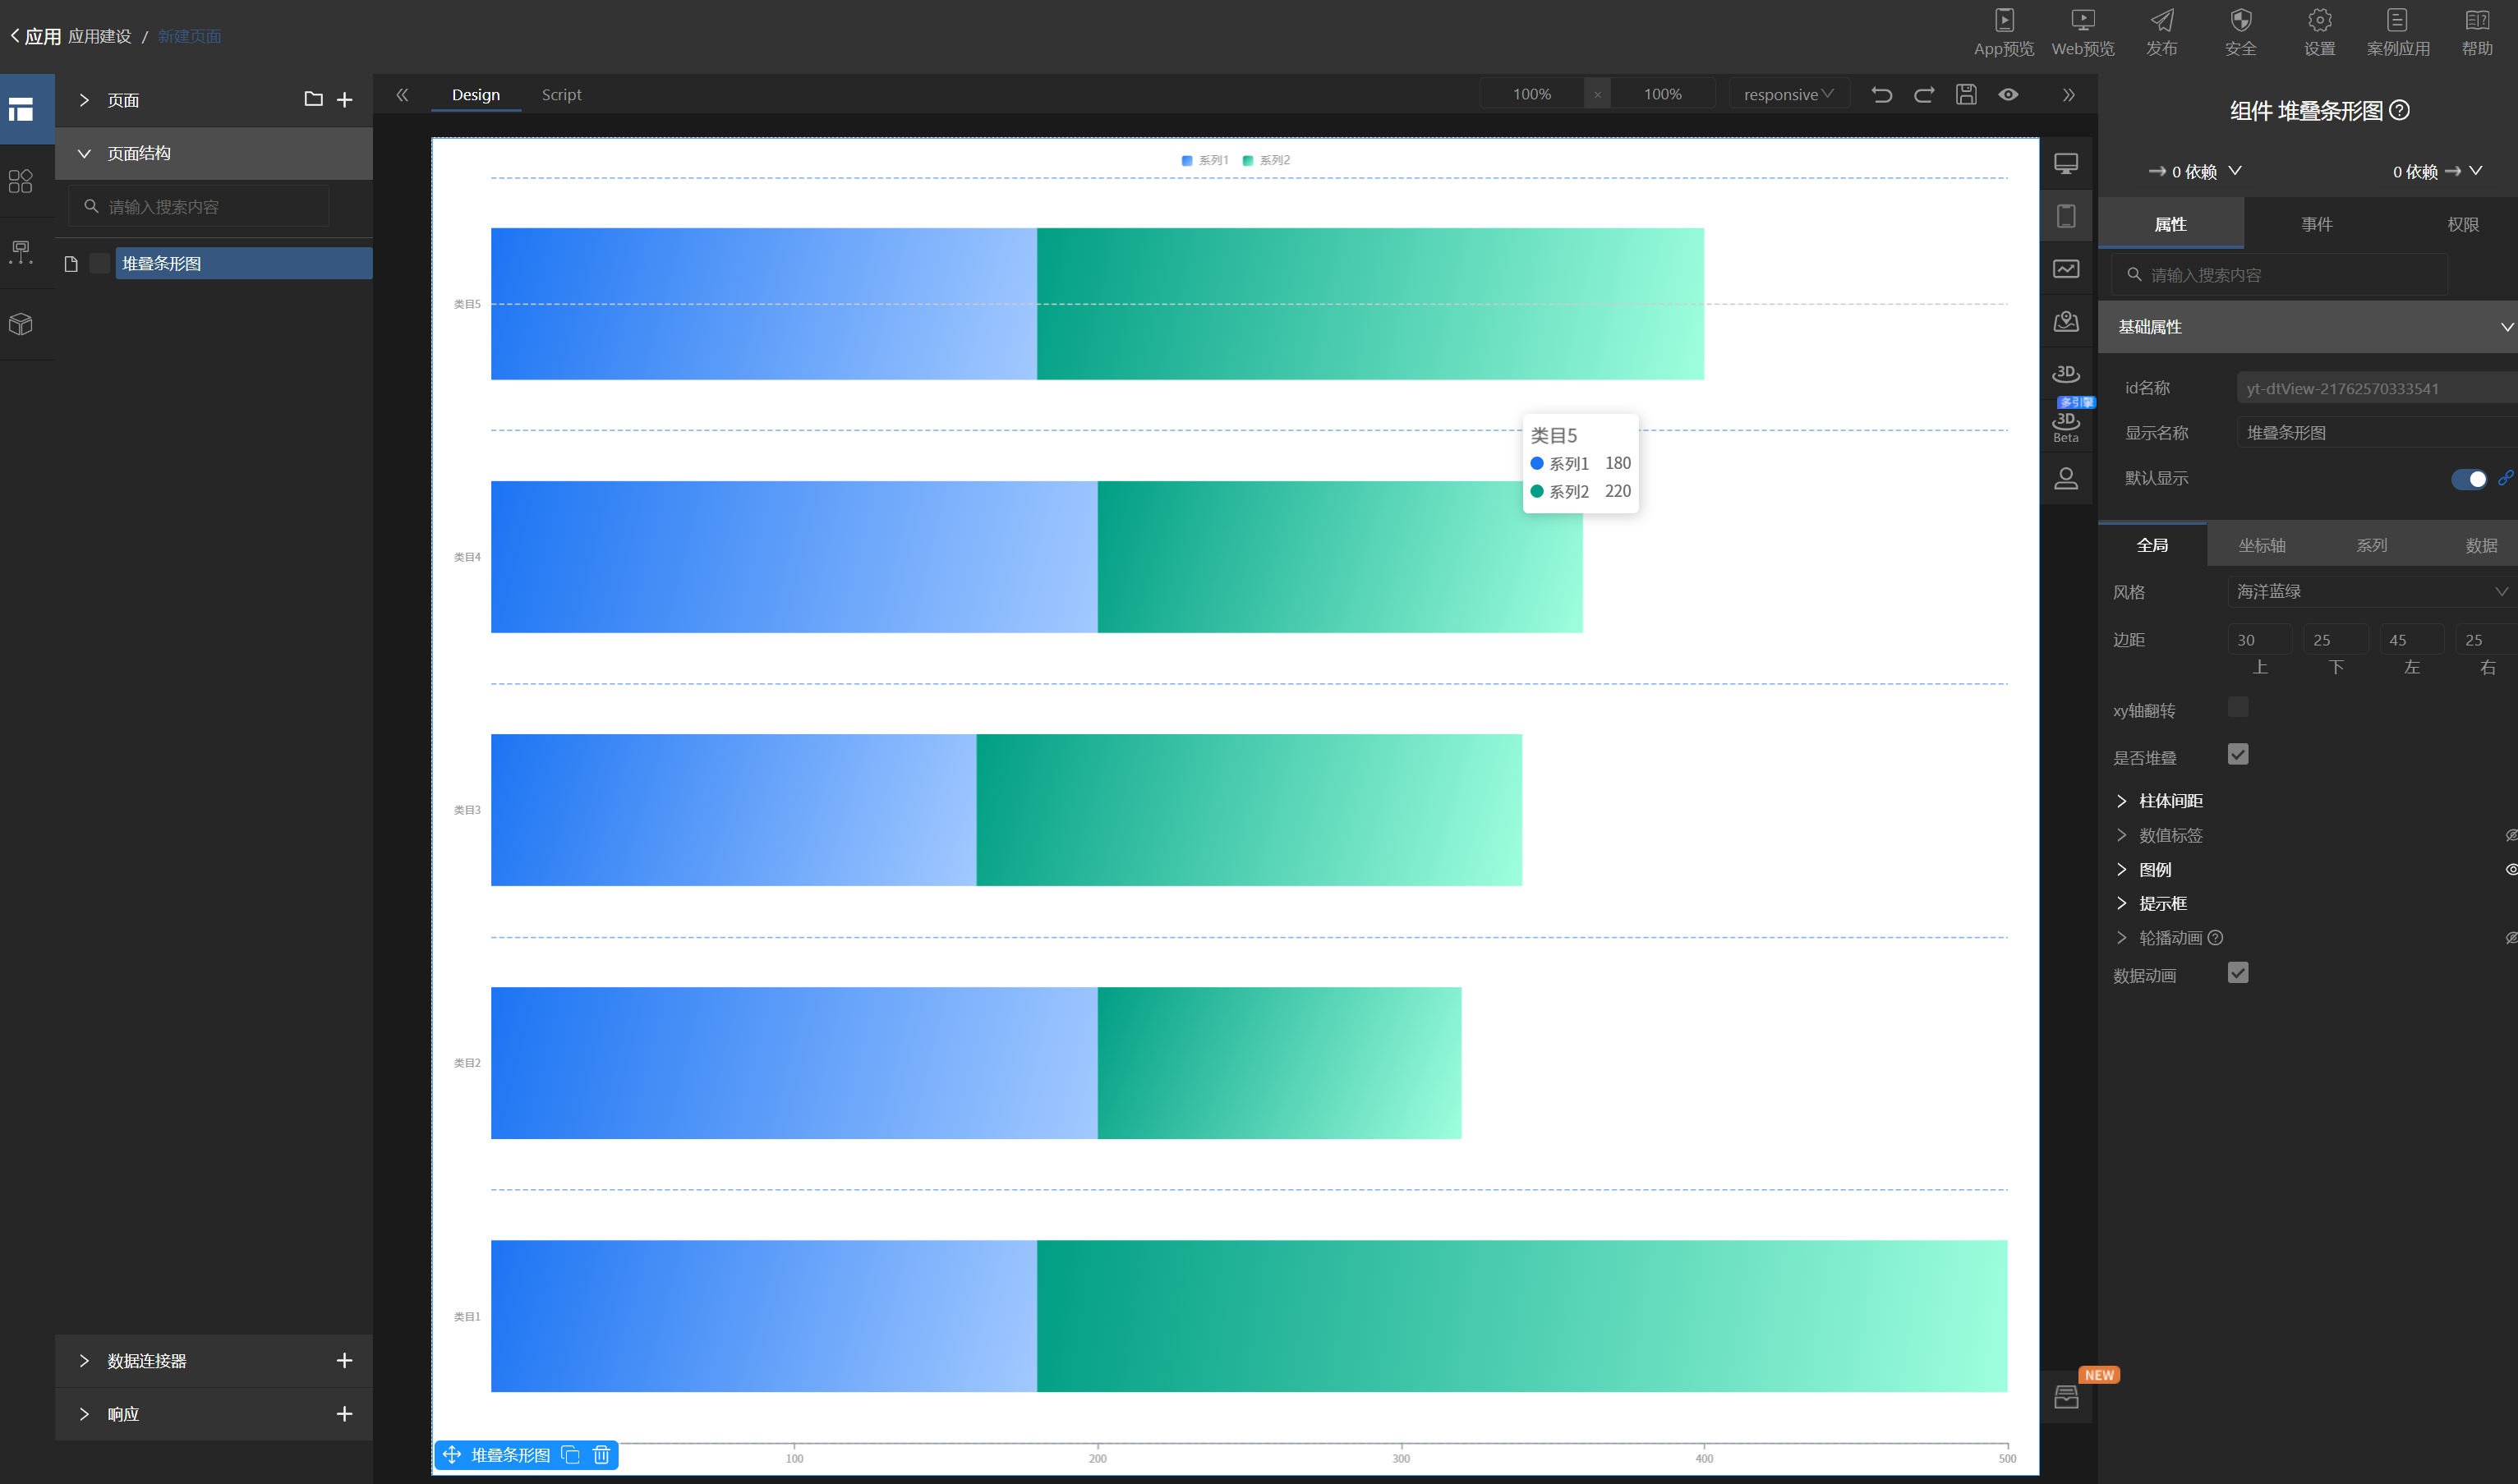Viewport: 2518px width, 1484px height.
Task: Switch to the 坐标轴 tab
Action: click(2261, 545)
